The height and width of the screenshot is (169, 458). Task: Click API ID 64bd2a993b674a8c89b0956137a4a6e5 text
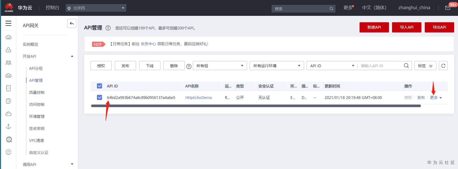click(x=141, y=97)
